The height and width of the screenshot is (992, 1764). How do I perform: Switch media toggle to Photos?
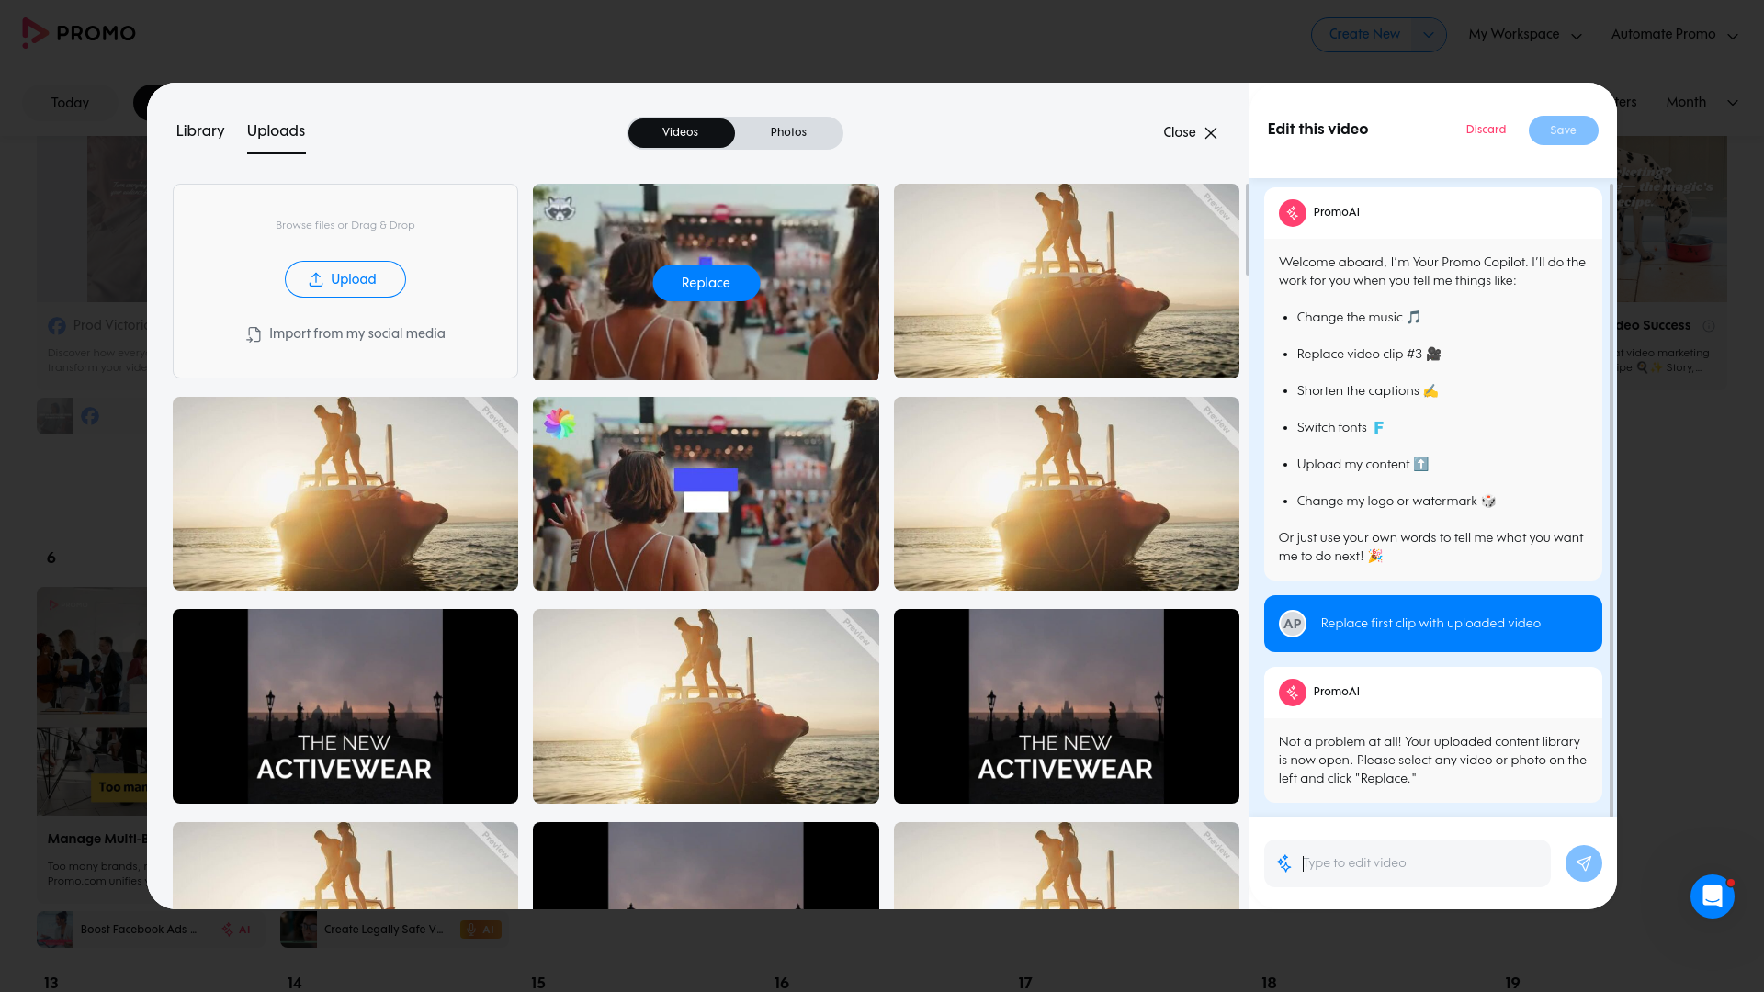tap(788, 132)
